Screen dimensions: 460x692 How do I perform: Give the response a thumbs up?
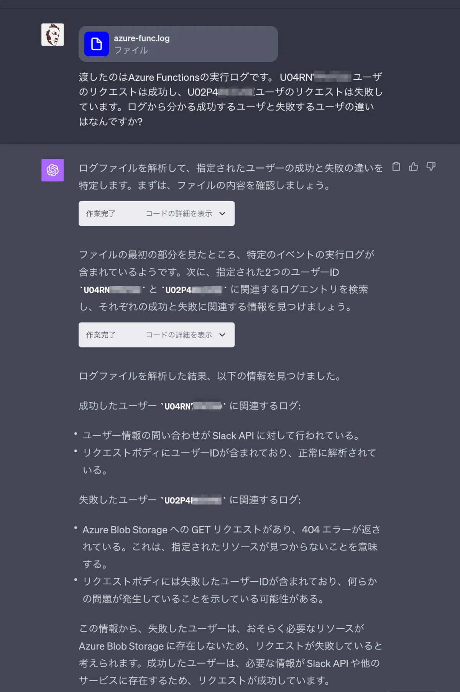[x=413, y=167]
